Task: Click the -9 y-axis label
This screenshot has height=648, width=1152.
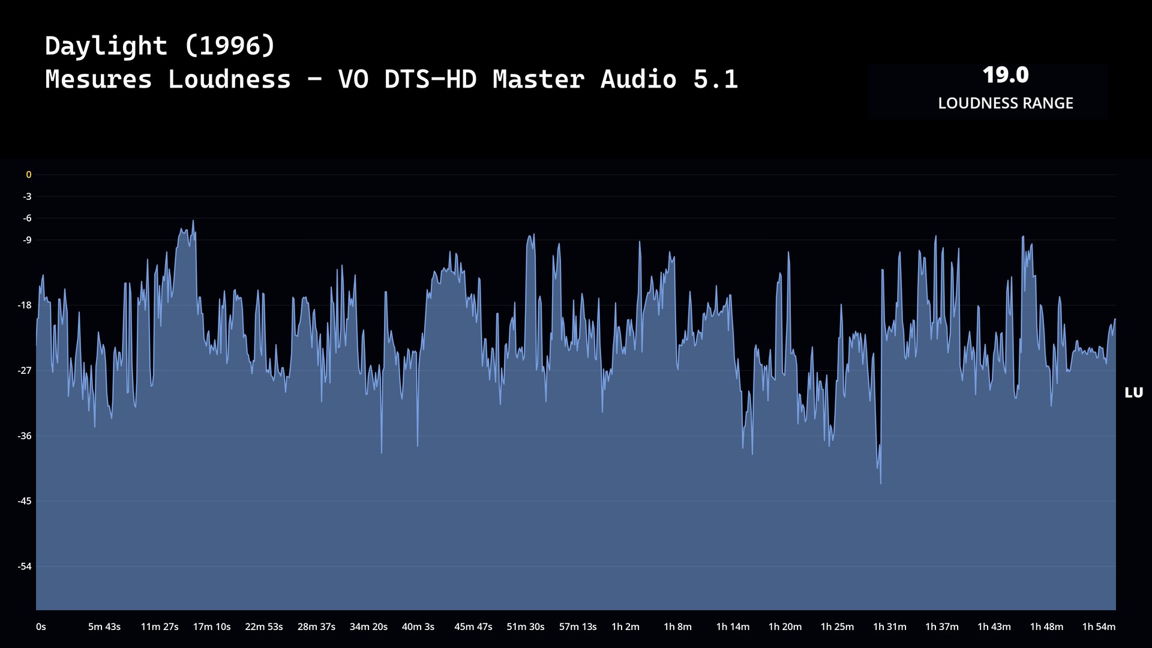Action: coord(27,240)
